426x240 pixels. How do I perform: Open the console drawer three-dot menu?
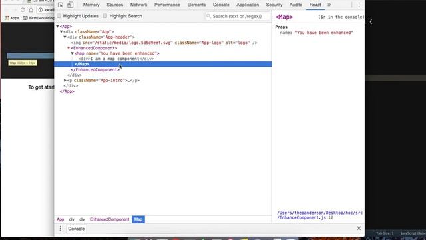click(x=61, y=229)
